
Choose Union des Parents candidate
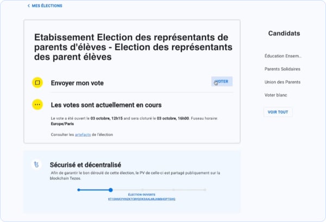(281, 82)
